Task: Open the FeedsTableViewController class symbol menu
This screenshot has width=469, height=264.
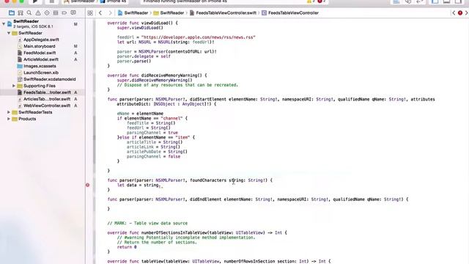Action: (290, 13)
